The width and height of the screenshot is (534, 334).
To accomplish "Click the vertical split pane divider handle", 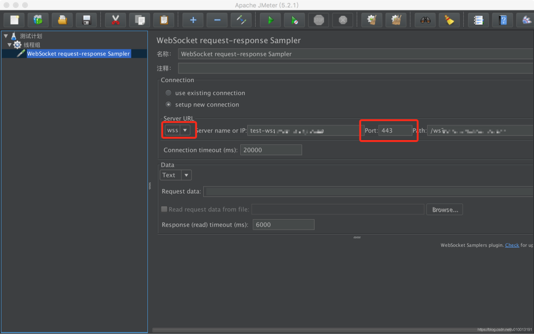I will tap(149, 186).
